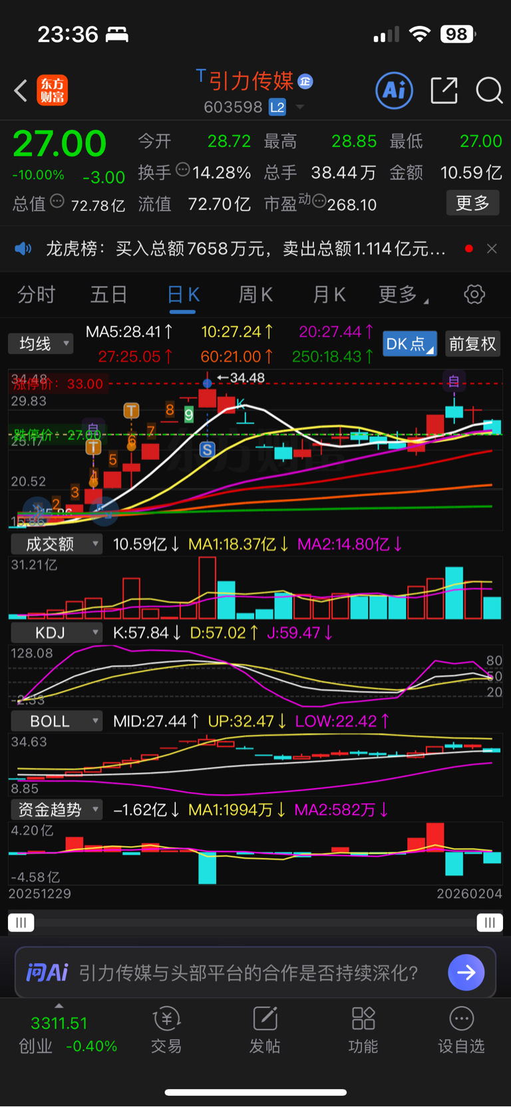
Task: Open the KDJ indicator dropdown
Action: (x=57, y=632)
